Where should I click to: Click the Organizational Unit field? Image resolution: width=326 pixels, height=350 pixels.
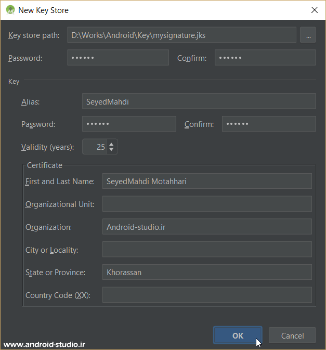click(x=207, y=204)
